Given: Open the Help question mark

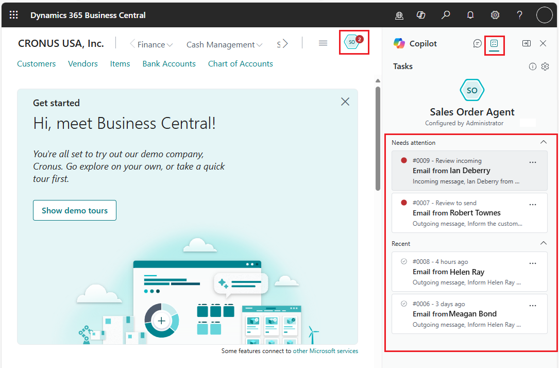Looking at the screenshot, I should click(519, 14).
